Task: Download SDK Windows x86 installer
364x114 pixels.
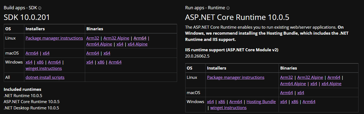Action: [x=40, y=62]
